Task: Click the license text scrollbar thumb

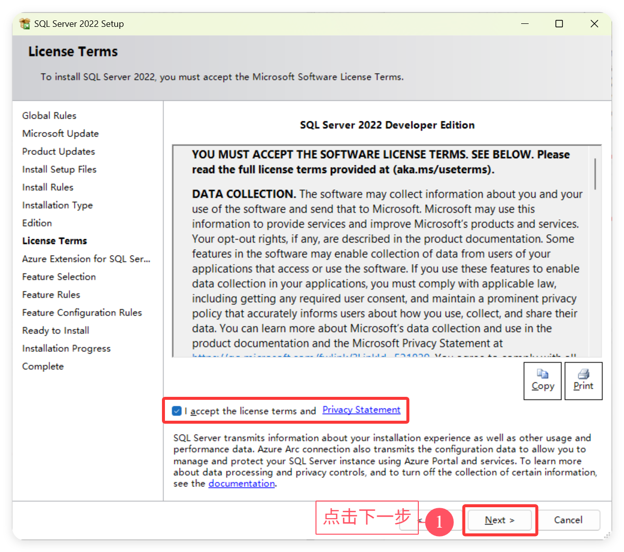Action: pyautogui.click(x=595, y=174)
